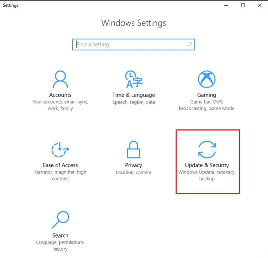268x258 pixels.
Task: Click the magnifier icon inside the search box
Action: point(189,44)
